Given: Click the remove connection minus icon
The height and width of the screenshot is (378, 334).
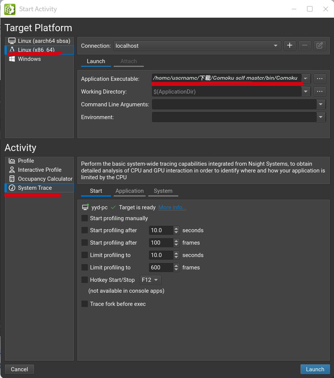Looking at the screenshot, I should pos(304,45).
